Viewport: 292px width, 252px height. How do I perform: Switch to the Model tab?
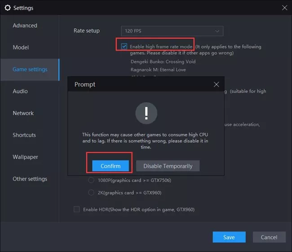tap(21, 48)
